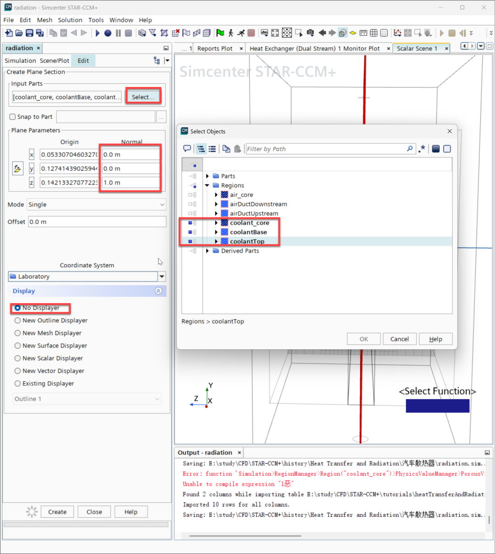Click the black left arrow view icon
Viewport: 495px width, 554px height.
tap(322, 33)
